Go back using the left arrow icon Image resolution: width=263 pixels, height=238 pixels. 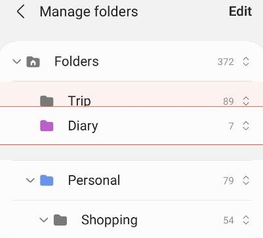pyautogui.click(x=21, y=12)
